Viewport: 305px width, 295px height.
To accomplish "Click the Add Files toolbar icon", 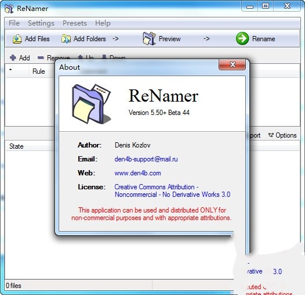I will point(17,39).
